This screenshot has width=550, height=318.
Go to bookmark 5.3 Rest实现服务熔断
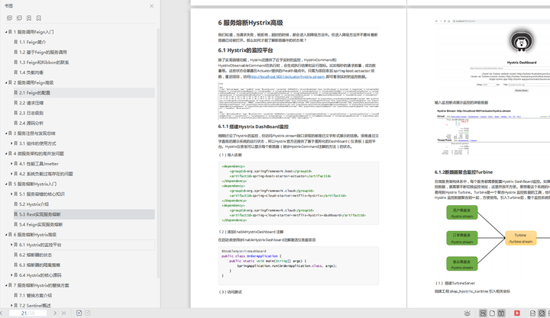(x=84, y=214)
